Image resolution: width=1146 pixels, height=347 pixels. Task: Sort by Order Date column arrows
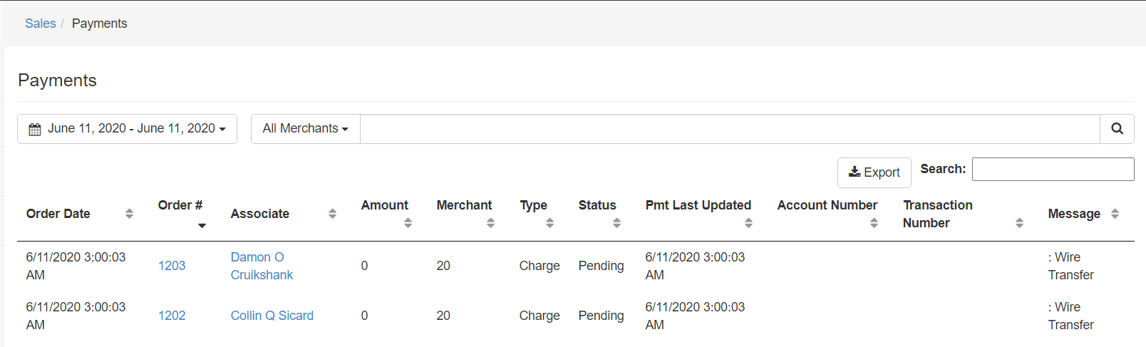tap(129, 214)
